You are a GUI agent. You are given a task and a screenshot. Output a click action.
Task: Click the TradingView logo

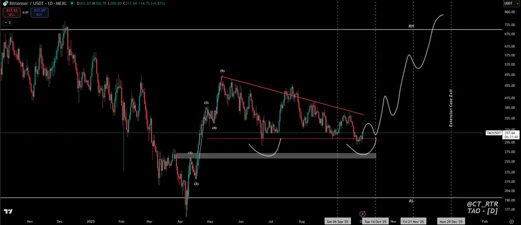[8, 212]
